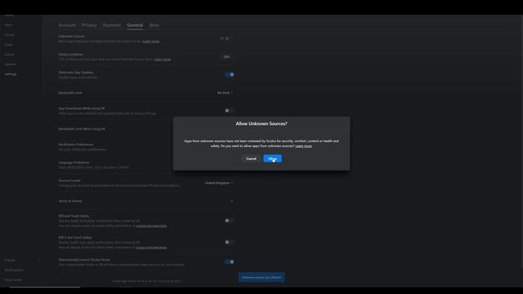The image size is (523, 294).
Task: Open safety link under Rift S and Touch Safety
Action: pos(151,247)
